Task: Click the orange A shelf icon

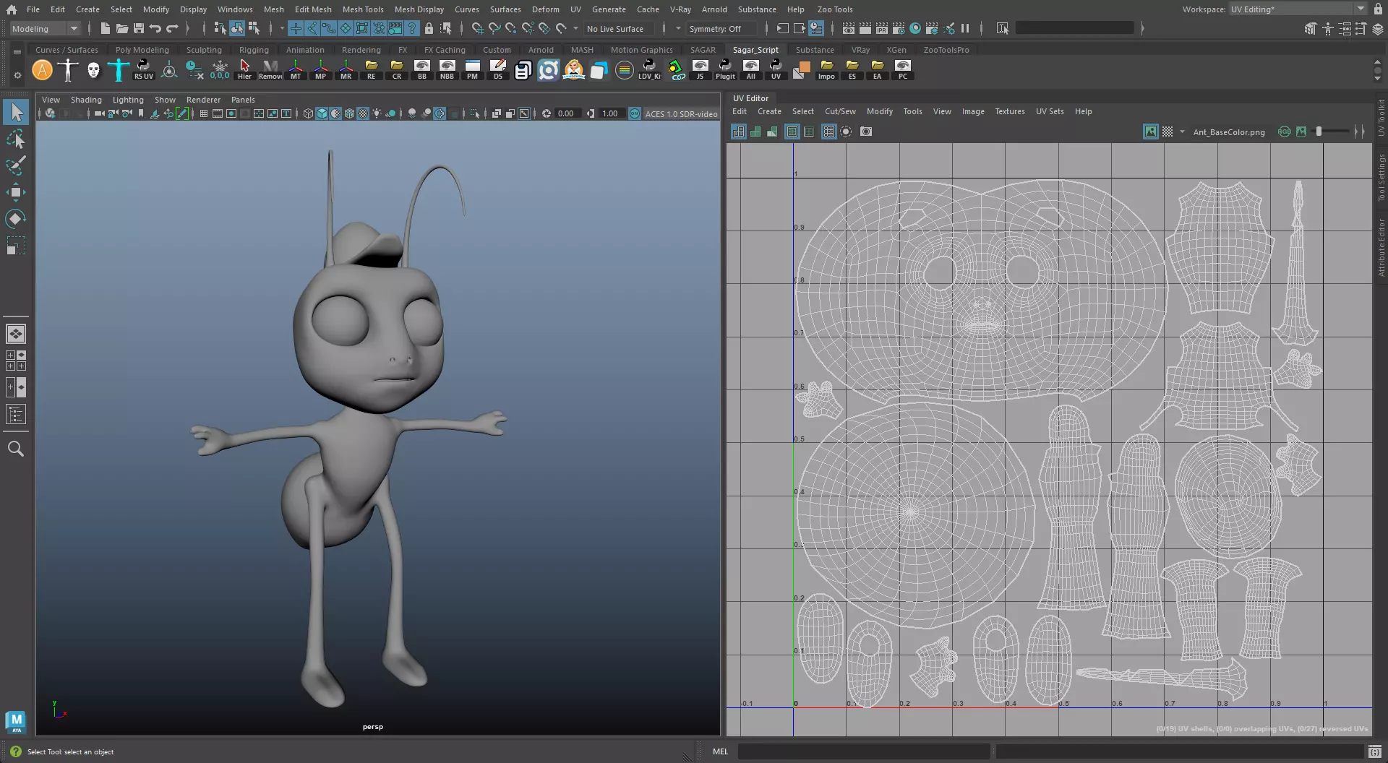Action: [43, 69]
